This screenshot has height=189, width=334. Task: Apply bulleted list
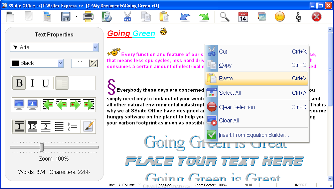59,126
